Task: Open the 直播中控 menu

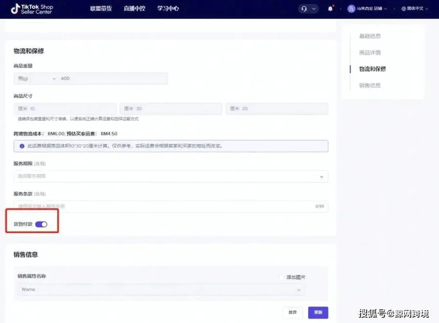Action: pyautogui.click(x=135, y=8)
